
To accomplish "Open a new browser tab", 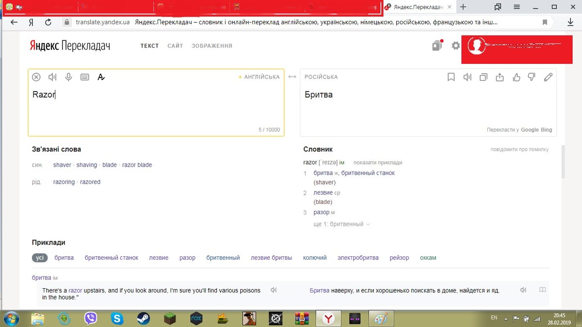I will 463,7.
